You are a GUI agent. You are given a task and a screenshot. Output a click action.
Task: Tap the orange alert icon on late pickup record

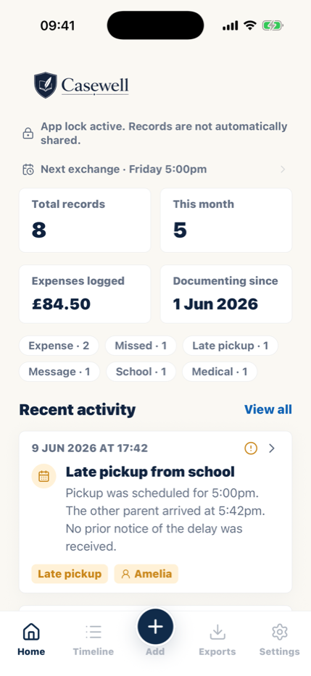(x=251, y=448)
